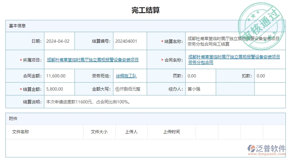Sort by 文件名称 column header

coord(21,132)
